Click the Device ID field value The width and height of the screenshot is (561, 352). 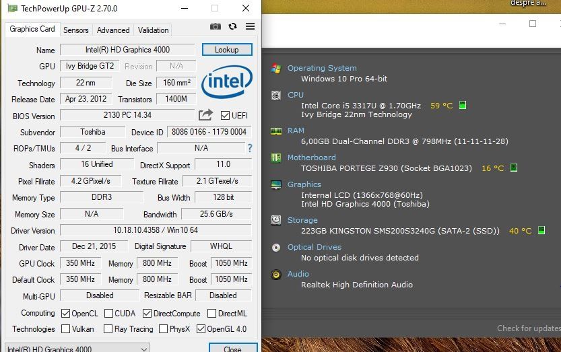209,132
